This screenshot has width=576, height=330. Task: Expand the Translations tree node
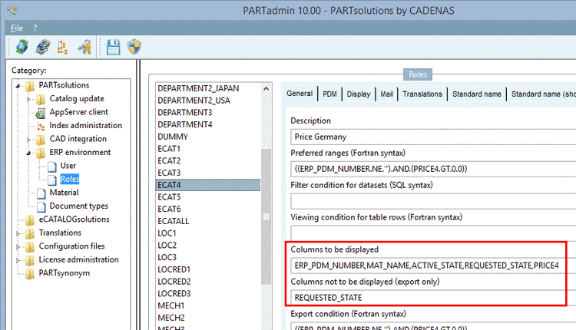(x=18, y=233)
